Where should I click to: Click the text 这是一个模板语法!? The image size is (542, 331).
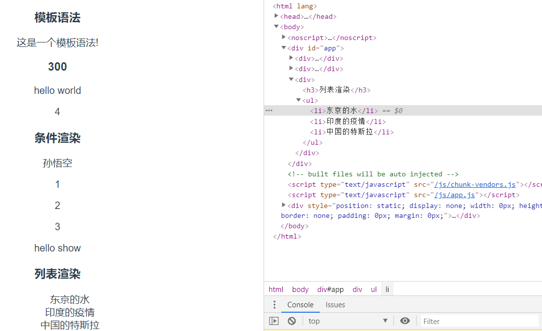tap(57, 42)
